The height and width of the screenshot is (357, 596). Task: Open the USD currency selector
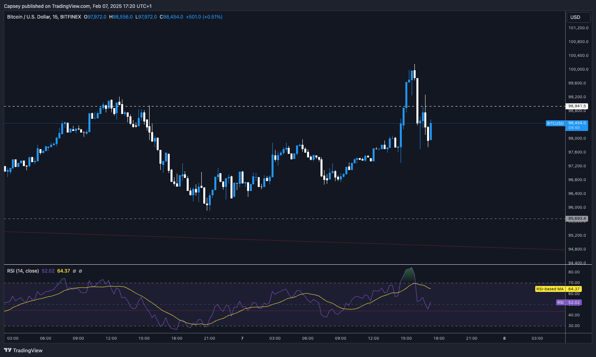point(575,17)
